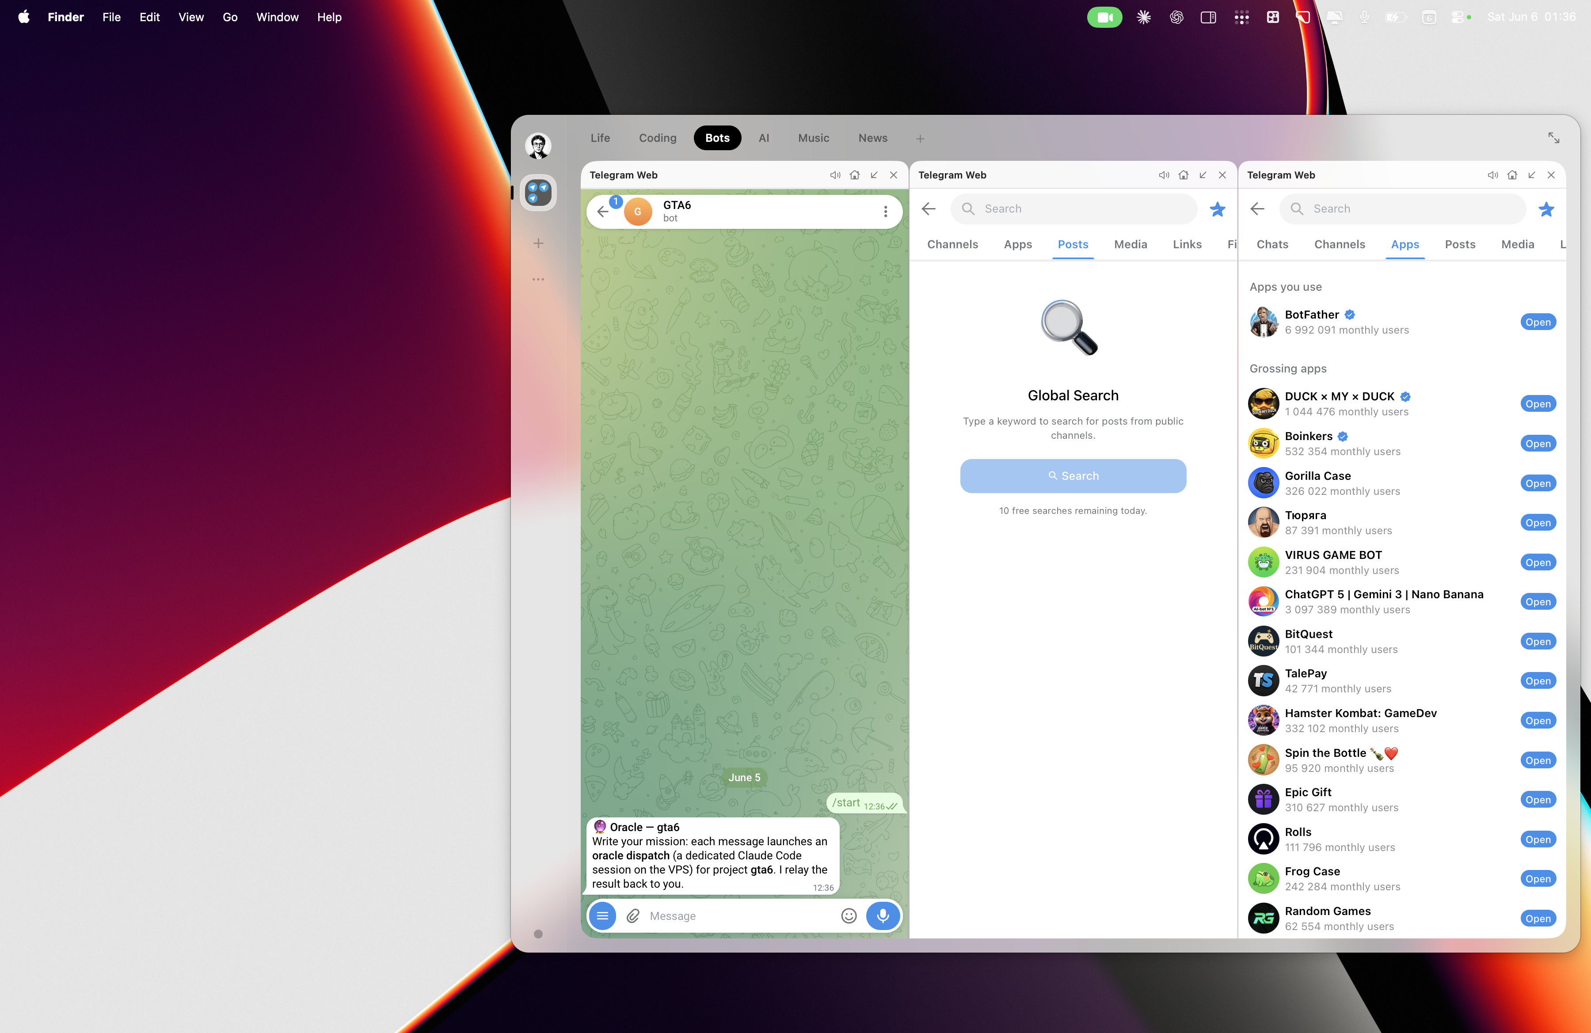This screenshot has height=1033, width=1591.
Task: Click the profile avatar in the sidebar
Action: (538, 146)
